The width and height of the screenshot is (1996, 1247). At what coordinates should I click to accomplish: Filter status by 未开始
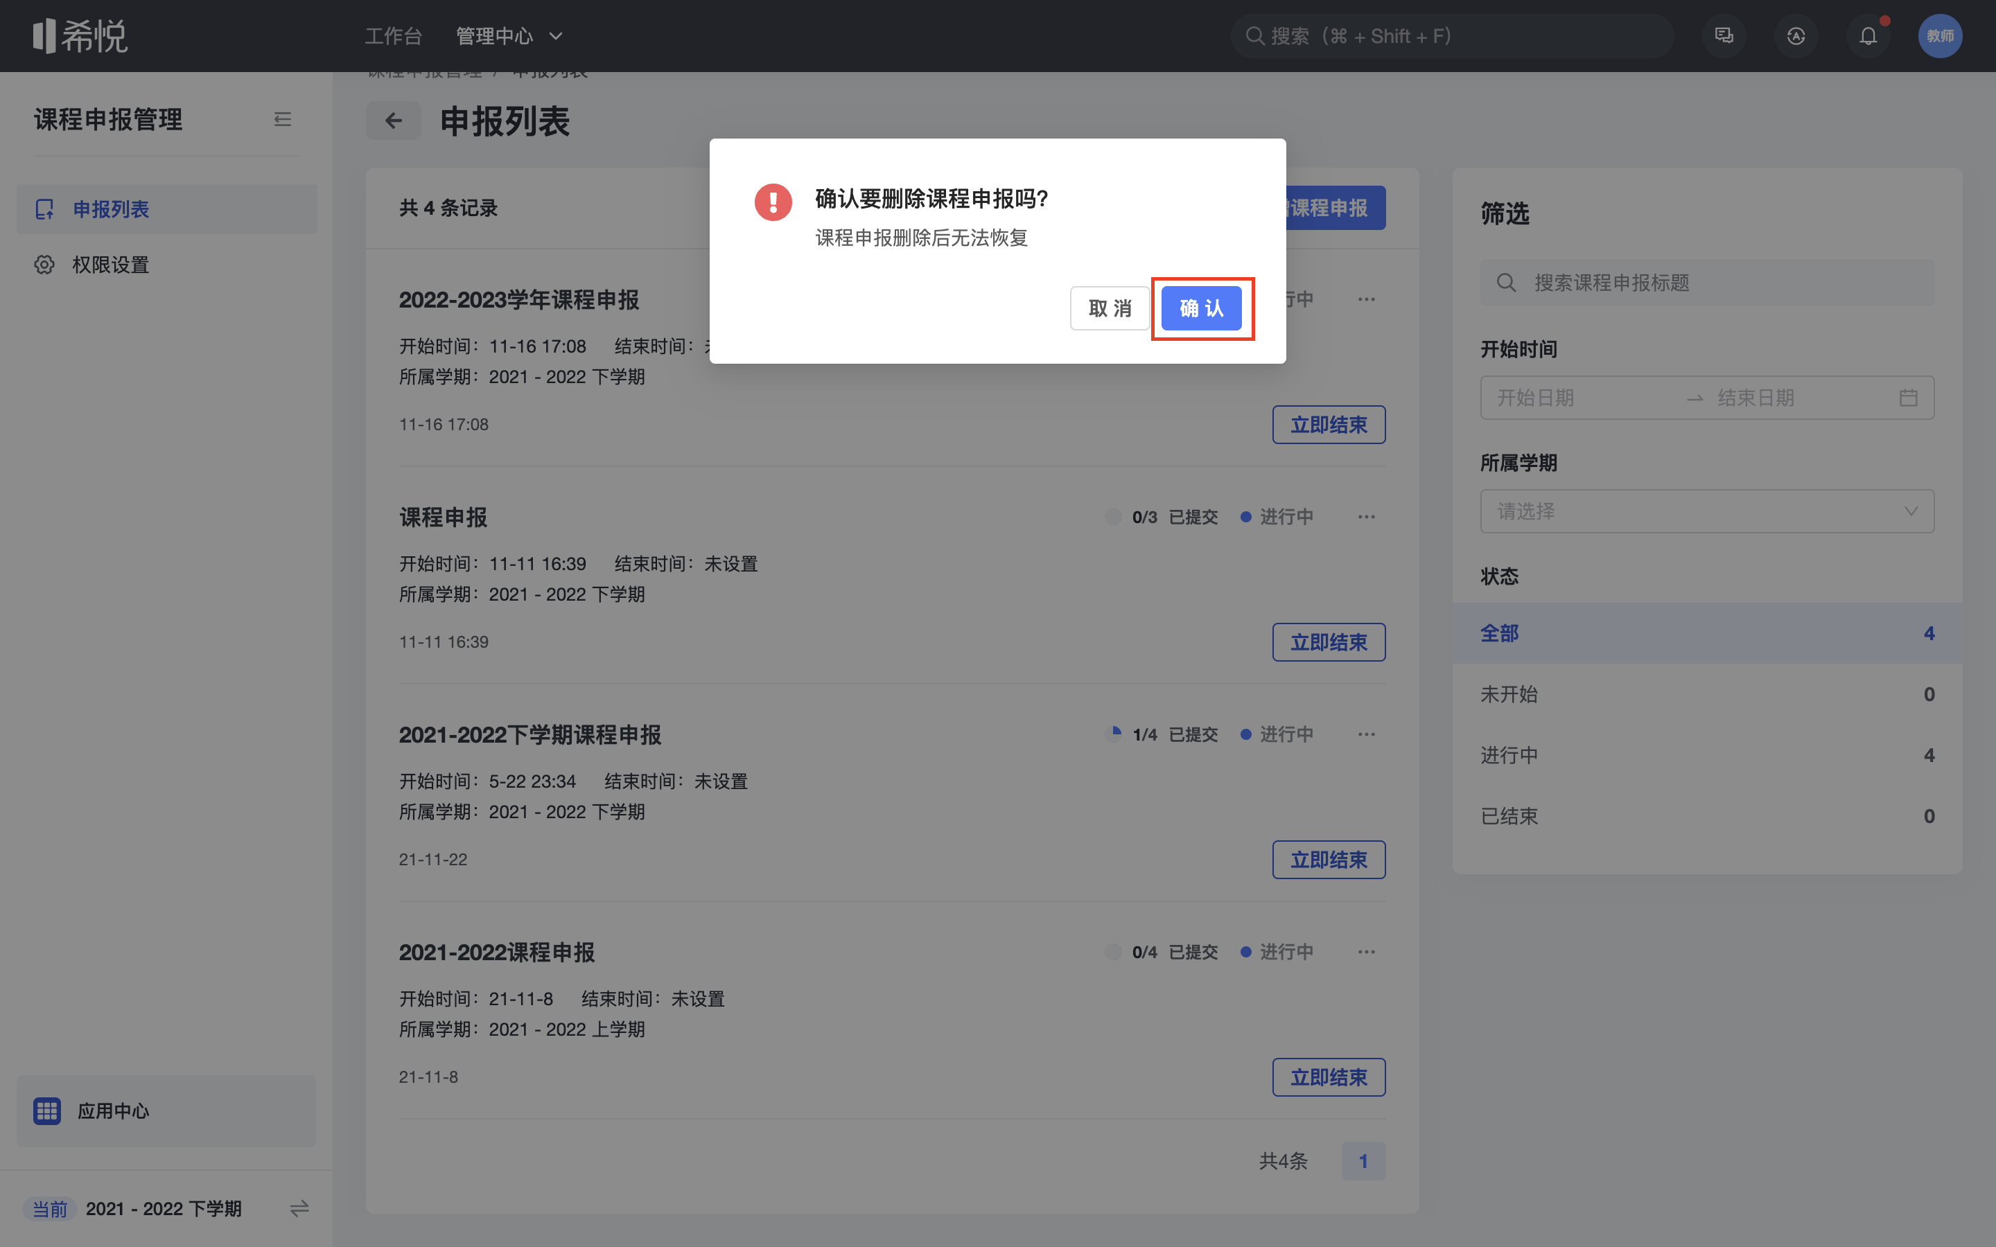point(1707,694)
